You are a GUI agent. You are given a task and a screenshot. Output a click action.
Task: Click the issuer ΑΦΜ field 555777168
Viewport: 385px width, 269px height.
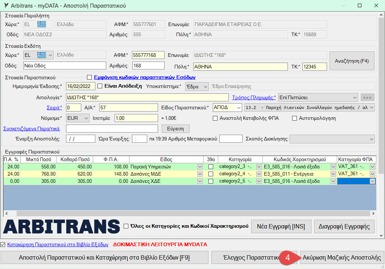point(148,55)
